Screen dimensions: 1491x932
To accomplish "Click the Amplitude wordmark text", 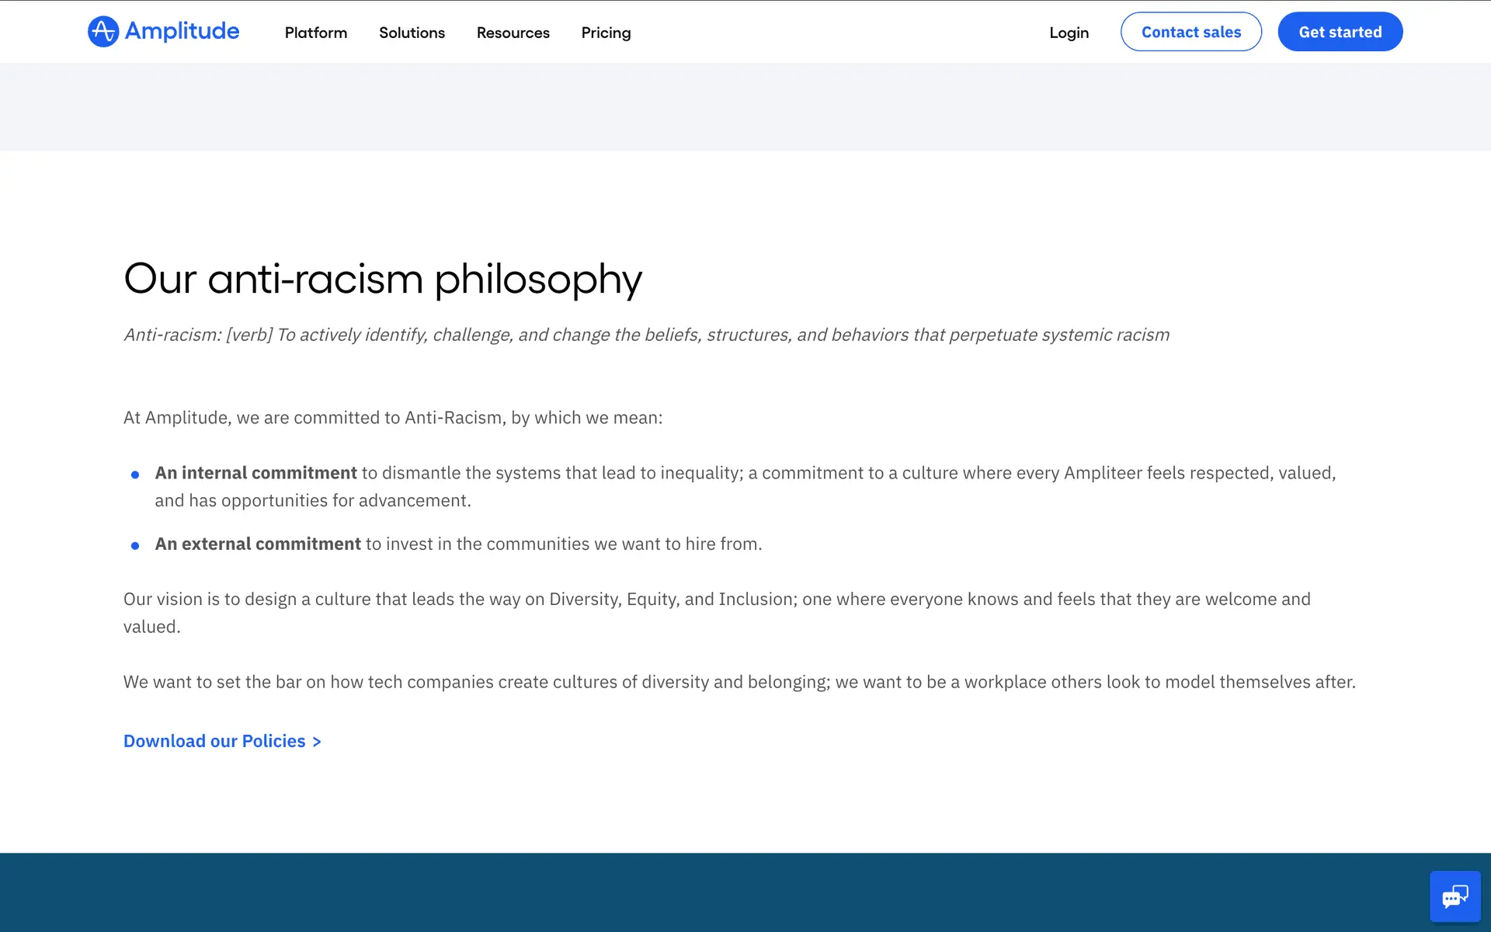I will click(x=182, y=32).
